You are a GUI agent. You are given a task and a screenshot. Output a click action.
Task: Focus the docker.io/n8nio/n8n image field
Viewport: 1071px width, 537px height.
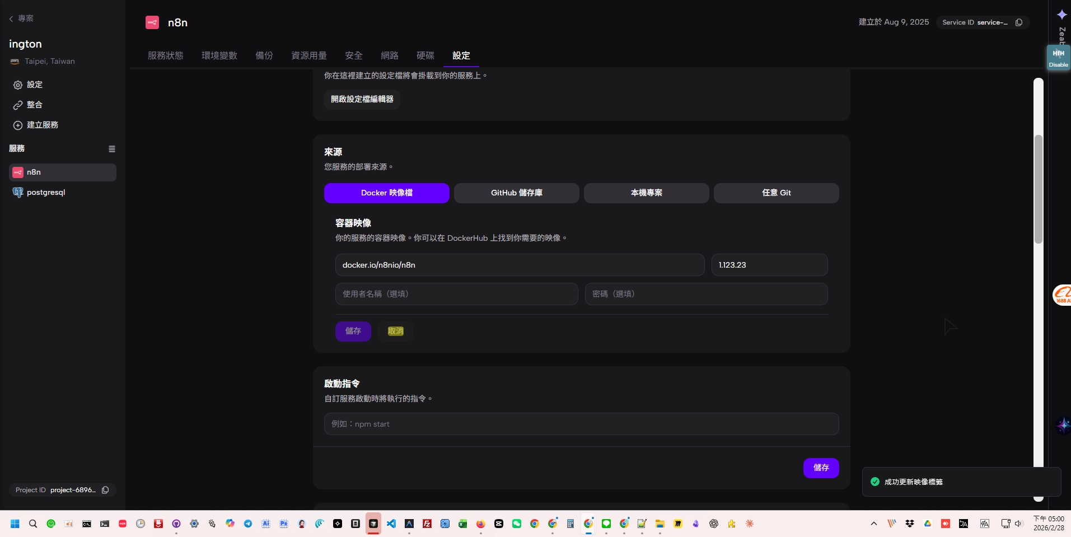point(520,265)
